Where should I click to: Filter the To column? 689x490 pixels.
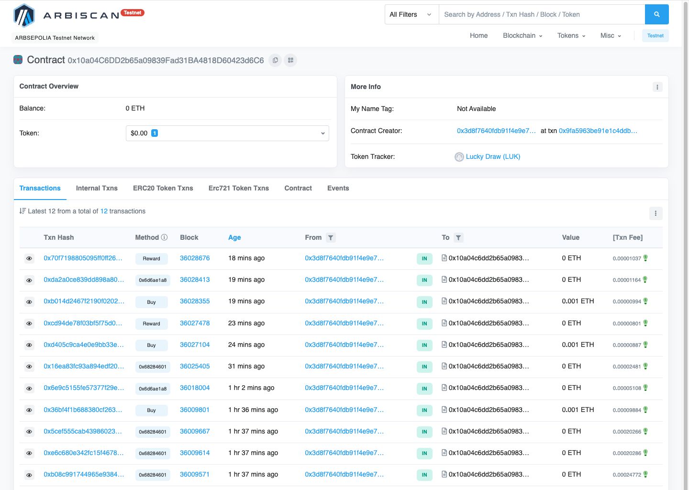(x=458, y=238)
